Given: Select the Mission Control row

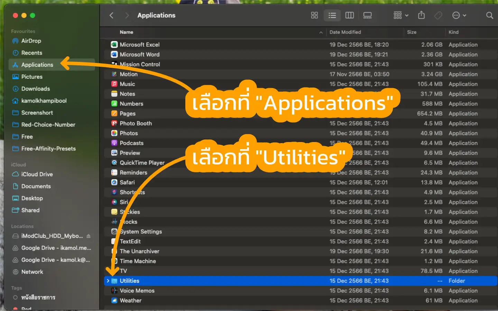Looking at the screenshot, I should tap(301, 64).
